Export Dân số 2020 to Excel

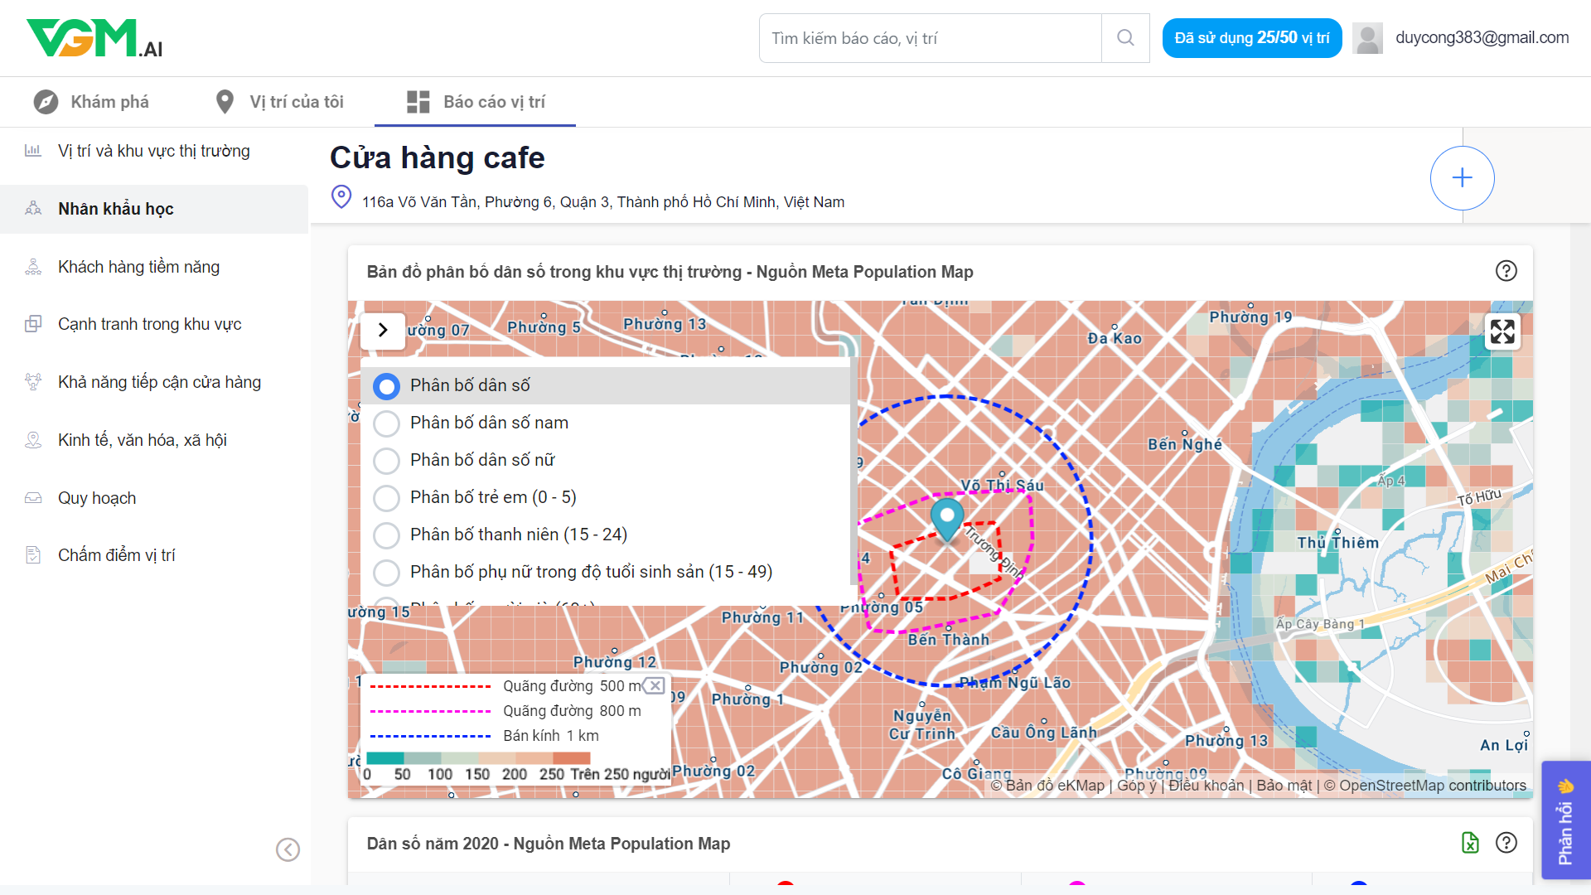[1470, 843]
